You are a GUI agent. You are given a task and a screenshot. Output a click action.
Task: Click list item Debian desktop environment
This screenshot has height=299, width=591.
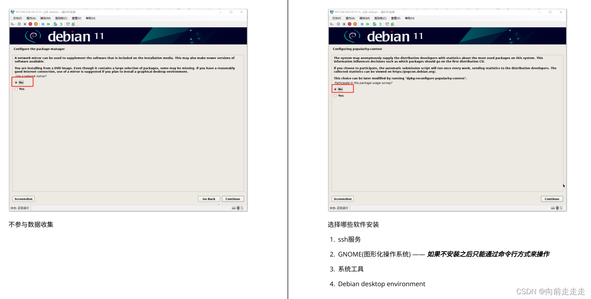click(x=381, y=284)
